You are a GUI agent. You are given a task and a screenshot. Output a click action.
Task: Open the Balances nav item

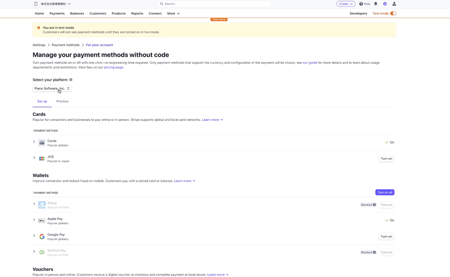click(77, 13)
